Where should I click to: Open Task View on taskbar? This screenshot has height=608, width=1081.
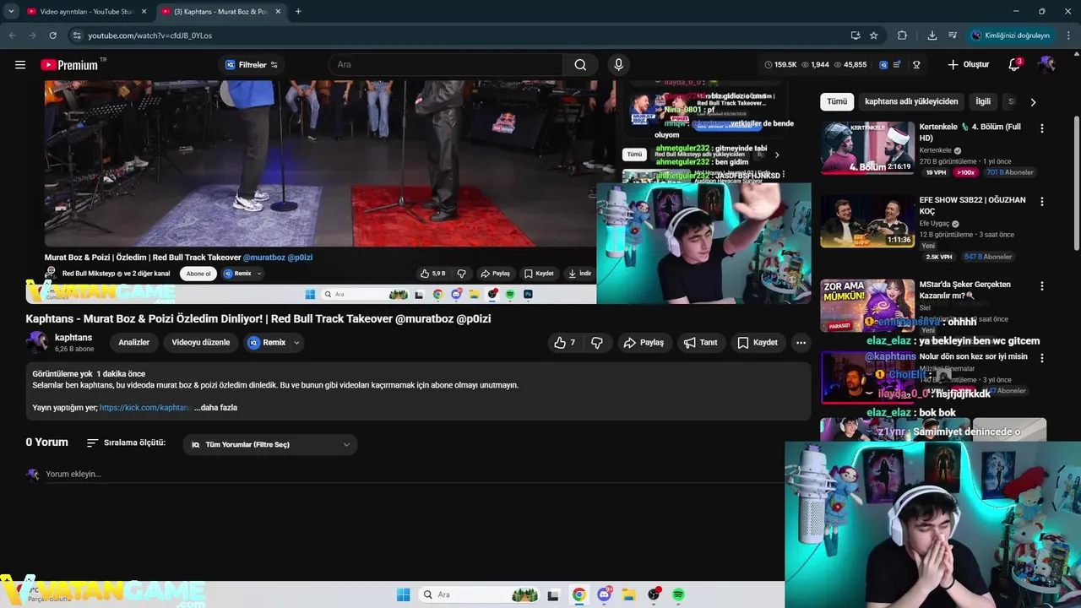553,594
